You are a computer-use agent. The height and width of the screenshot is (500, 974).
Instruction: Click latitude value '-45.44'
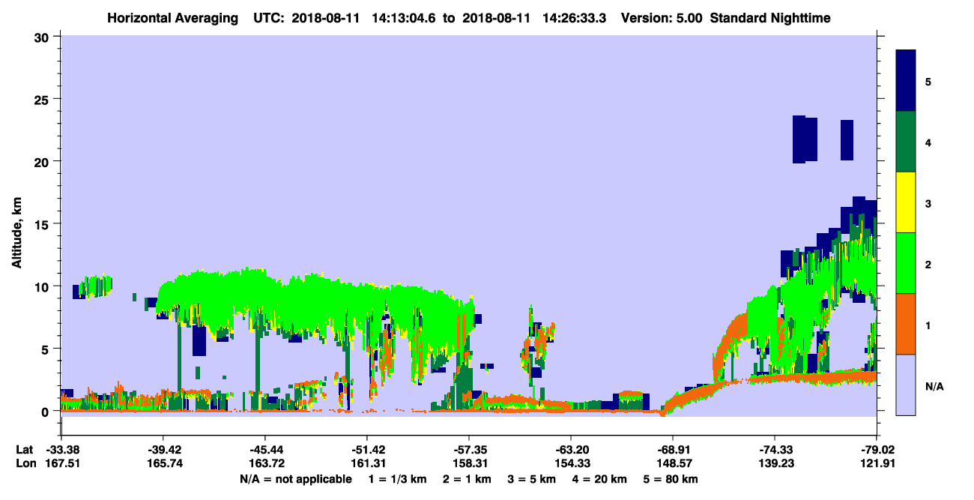[x=264, y=450]
